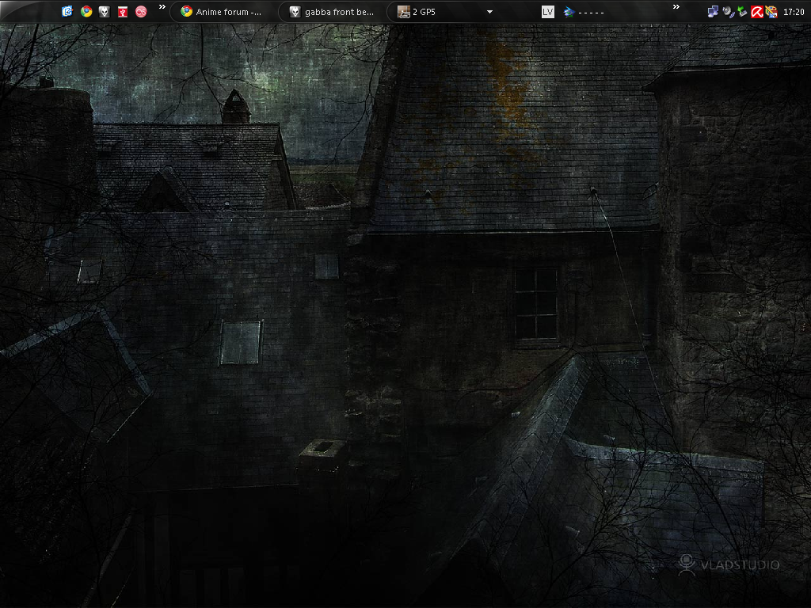Open the blue quick launch icon beside Chrome
811x608 pixels.
[x=67, y=11]
